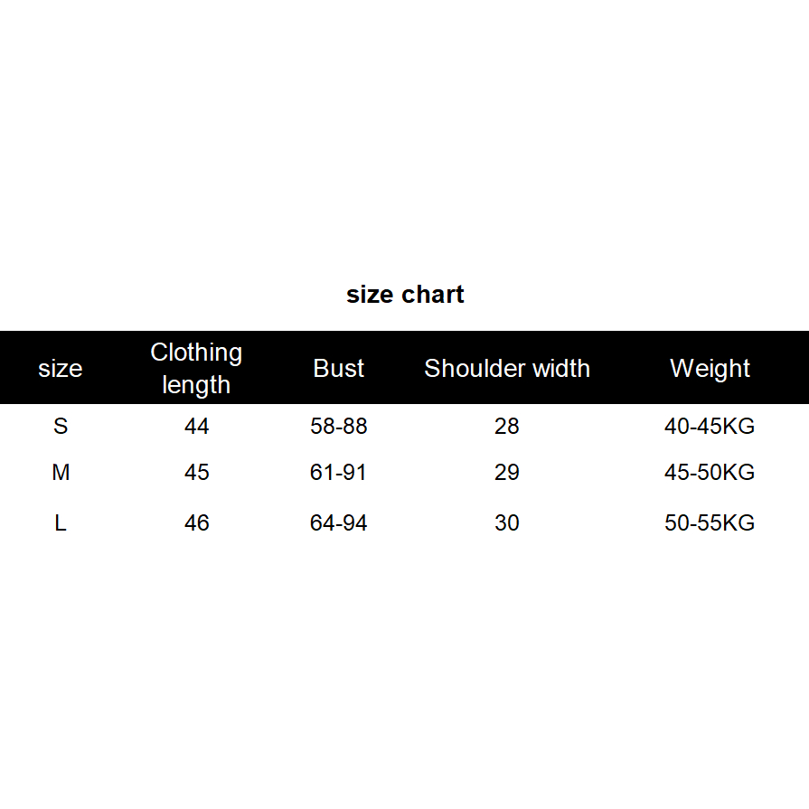This screenshot has height=809, width=809.
Task: Select the "Clothing length" column header
Action: pyautogui.click(x=196, y=368)
